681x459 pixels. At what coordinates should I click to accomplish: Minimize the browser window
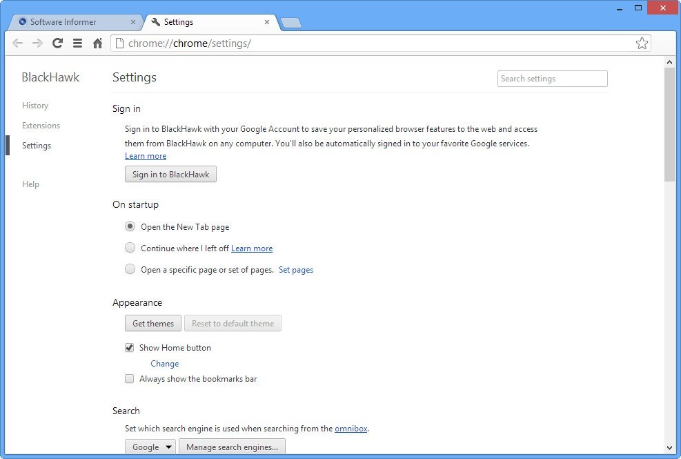(620, 8)
